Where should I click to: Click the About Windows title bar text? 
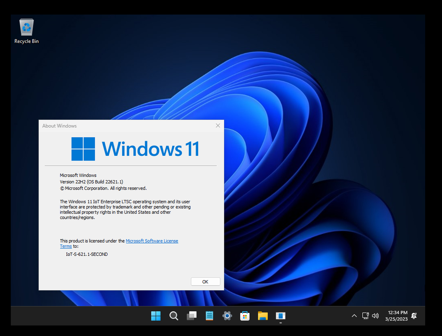pyautogui.click(x=60, y=126)
